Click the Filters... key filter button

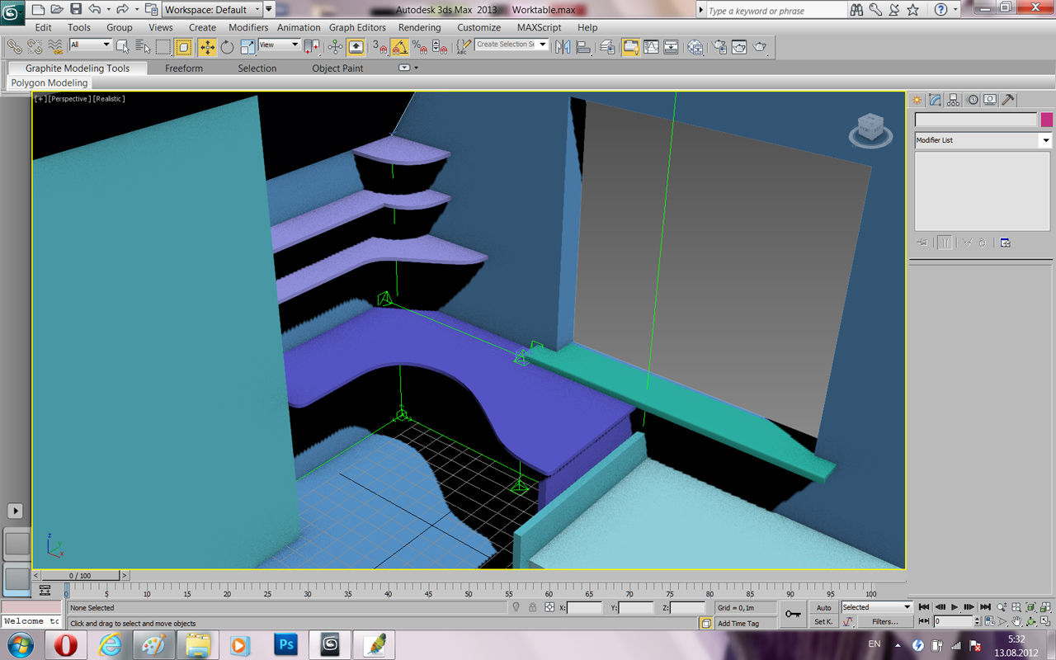click(884, 621)
